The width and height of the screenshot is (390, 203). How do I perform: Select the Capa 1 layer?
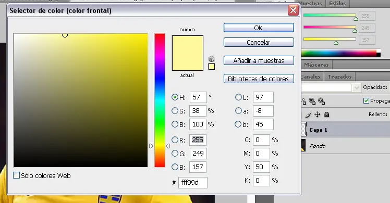tap(346, 130)
